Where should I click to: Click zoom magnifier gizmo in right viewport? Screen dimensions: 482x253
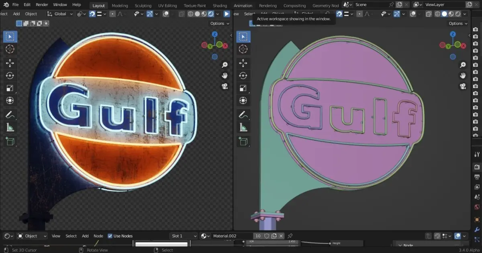click(463, 65)
